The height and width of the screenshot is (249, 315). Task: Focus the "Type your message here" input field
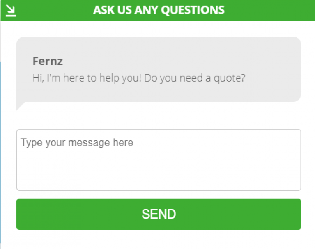[159, 160]
